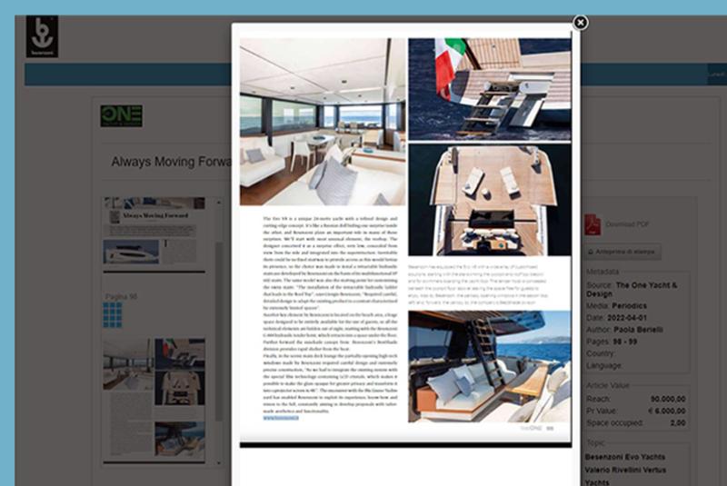The height and width of the screenshot is (486, 727).
Task: Open the website link at the article's end
Action: click(283, 420)
